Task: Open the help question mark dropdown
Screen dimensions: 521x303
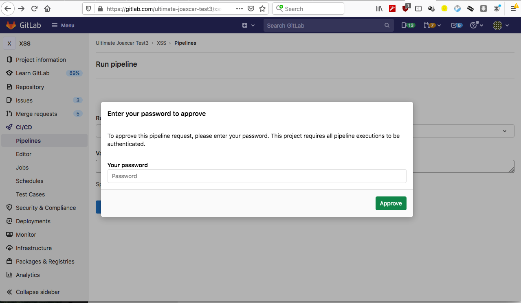Action: [476, 25]
